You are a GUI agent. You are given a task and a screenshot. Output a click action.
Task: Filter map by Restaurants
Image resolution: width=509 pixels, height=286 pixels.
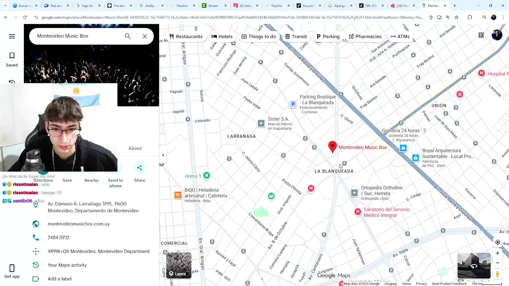pos(186,37)
